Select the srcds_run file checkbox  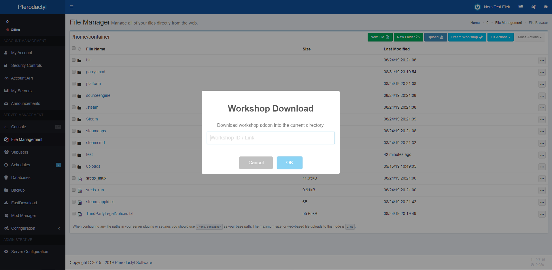pyautogui.click(x=74, y=190)
